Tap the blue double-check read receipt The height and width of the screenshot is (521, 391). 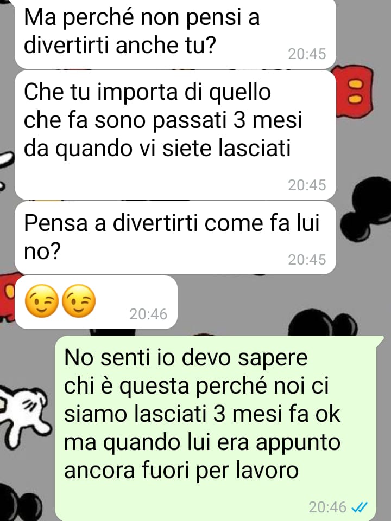(360, 507)
